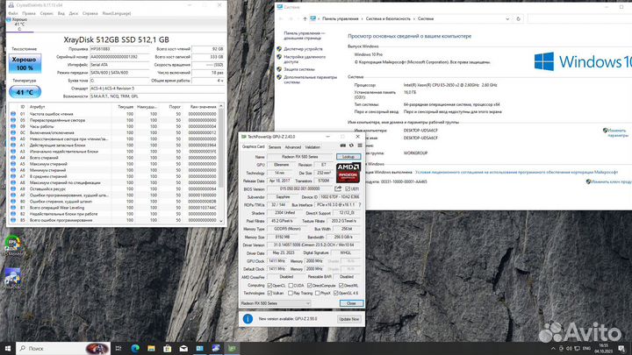632x355 pixels.
Task: Open GPU-Z hamburger menu icon
Action: point(360,146)
